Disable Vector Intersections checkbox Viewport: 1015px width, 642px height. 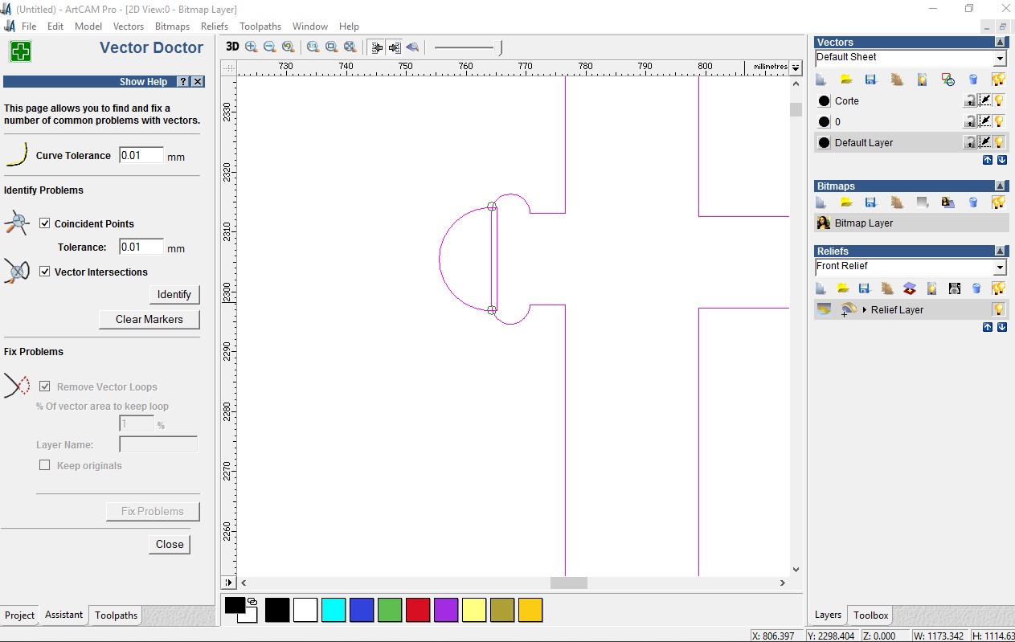point(45,272)
